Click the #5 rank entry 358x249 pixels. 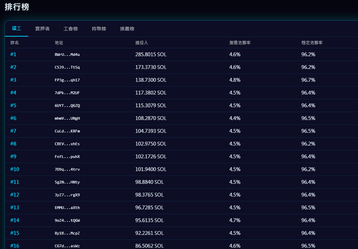(13, 105)
